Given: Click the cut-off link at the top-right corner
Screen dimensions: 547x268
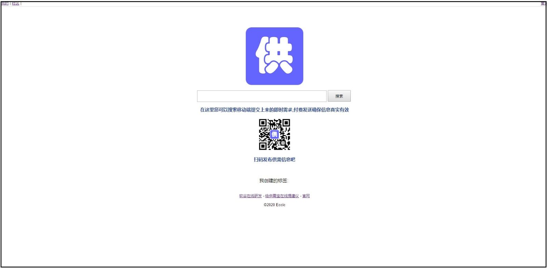Looking at the screenshot, I should coord(544,3).
